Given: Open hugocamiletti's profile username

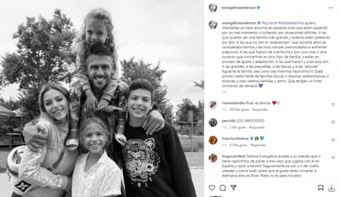Looking at the screenshot, I should tap(234, 156).
